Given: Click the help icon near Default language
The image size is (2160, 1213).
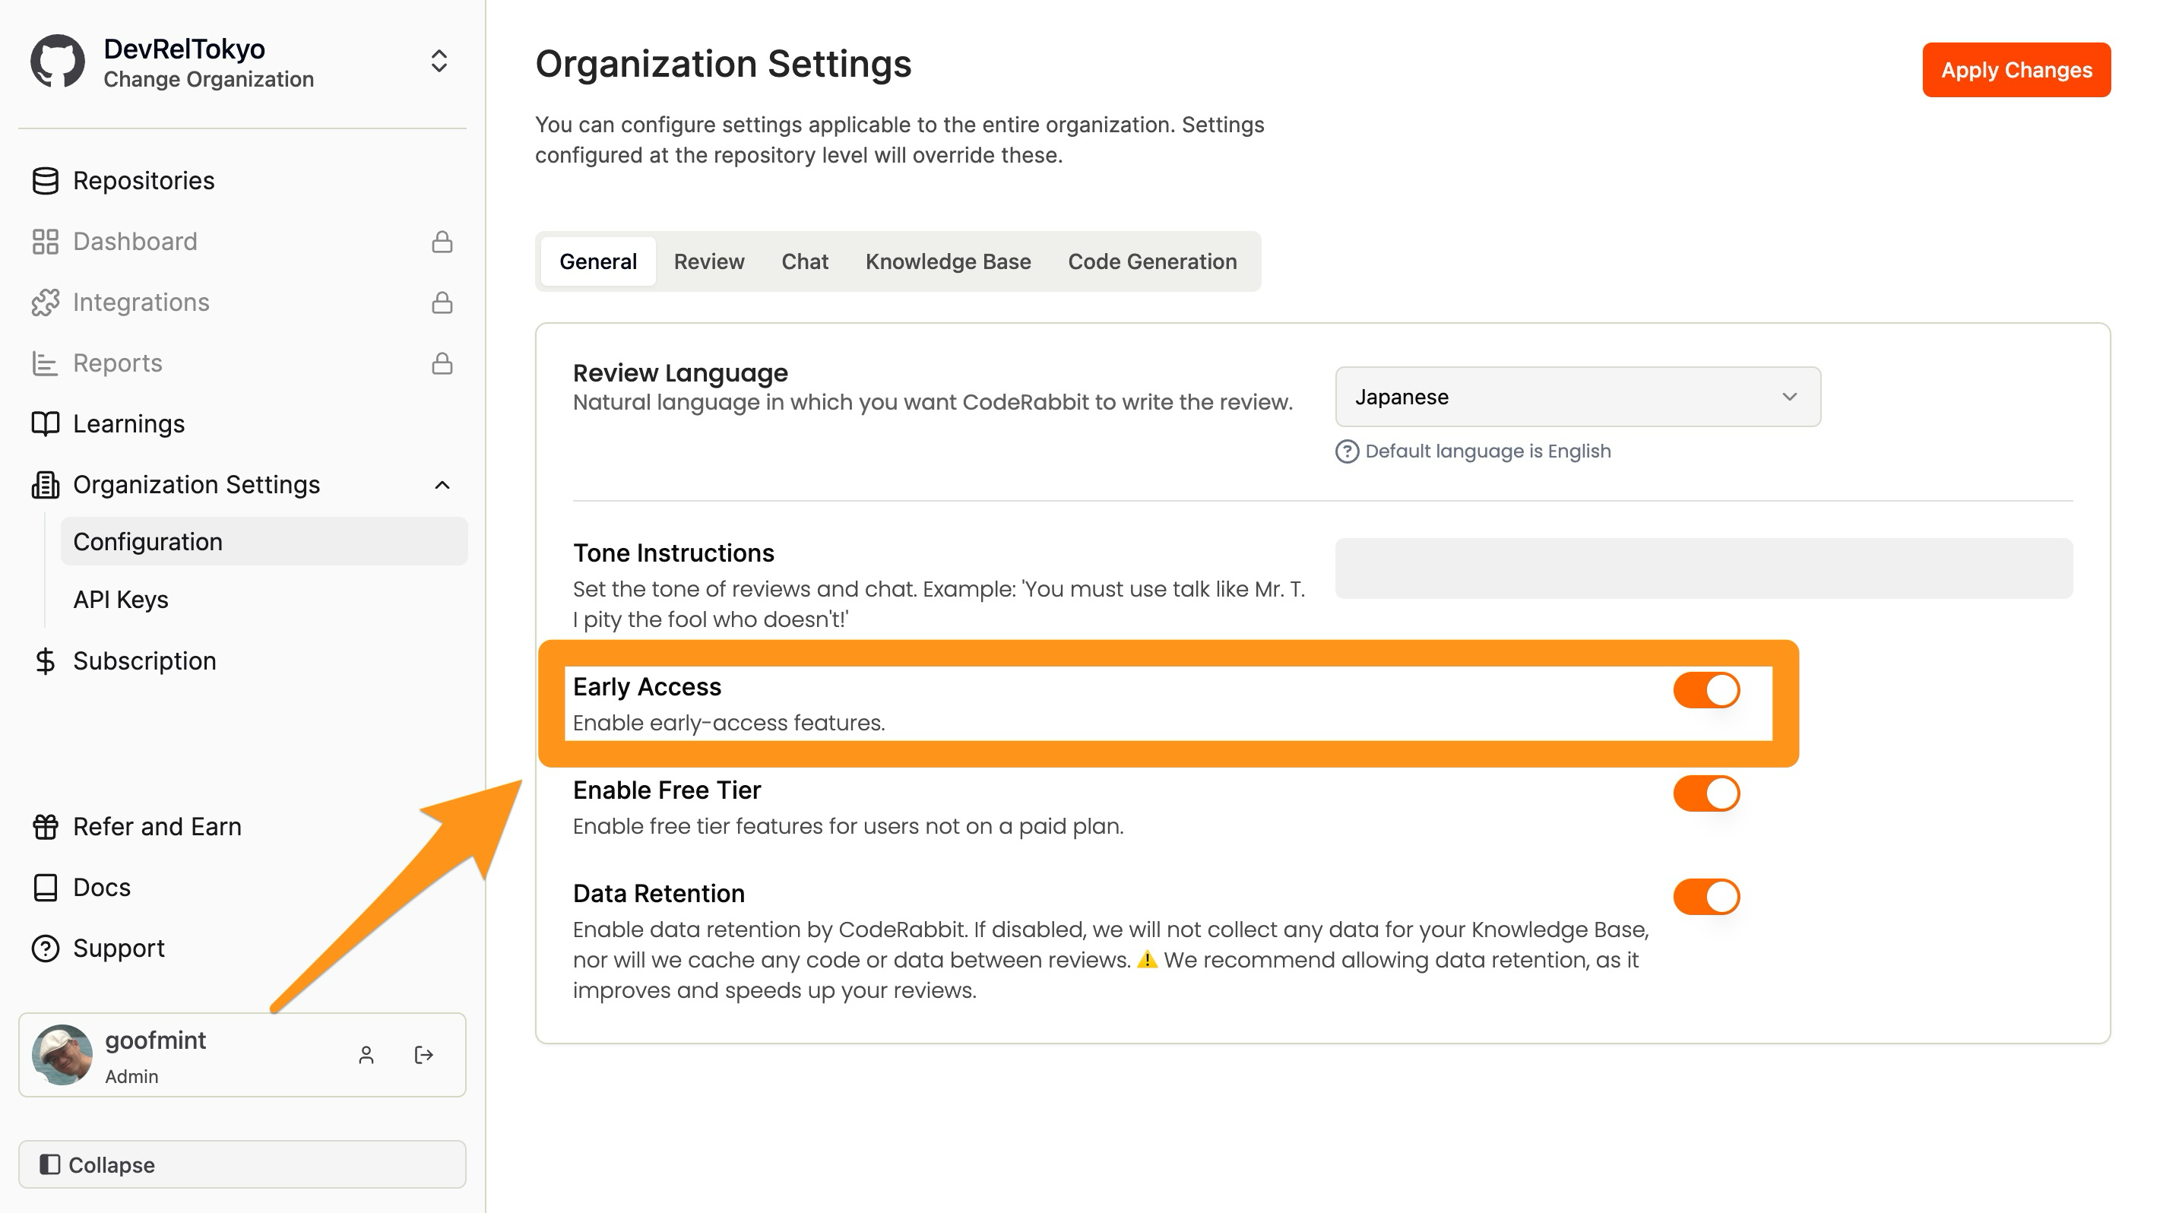Looking at the screenshot, I should (x=1347, y=451).
